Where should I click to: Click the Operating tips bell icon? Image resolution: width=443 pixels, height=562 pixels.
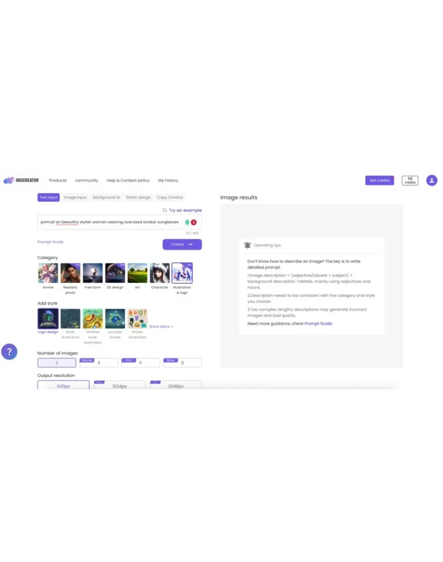[x=247, y=245]
